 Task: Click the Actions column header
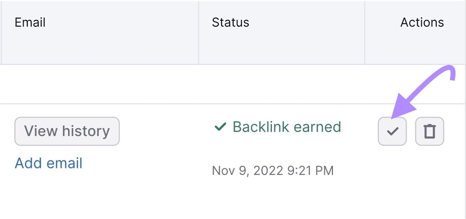[x=422, y=22]
